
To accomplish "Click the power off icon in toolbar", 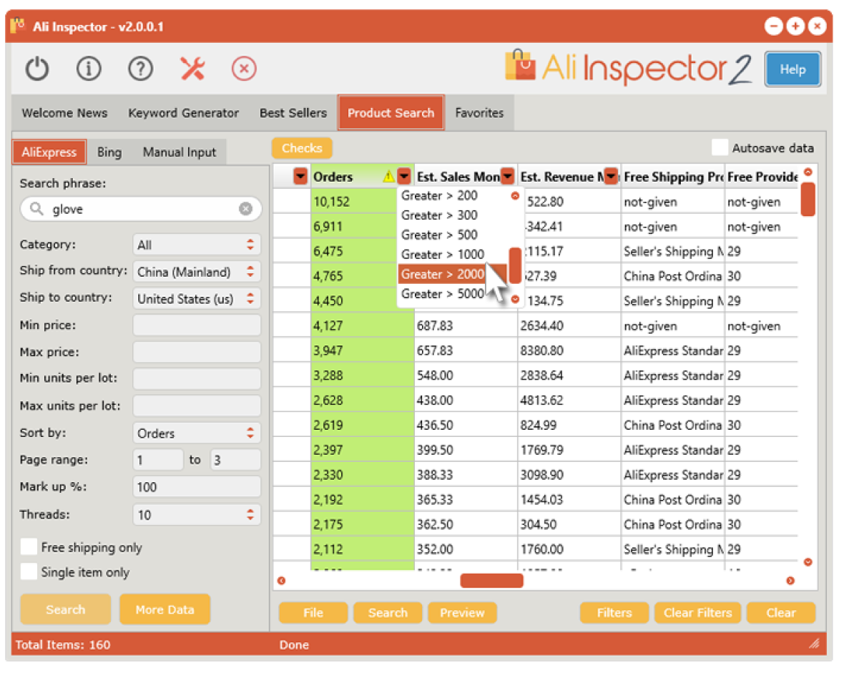I will 36,69.
